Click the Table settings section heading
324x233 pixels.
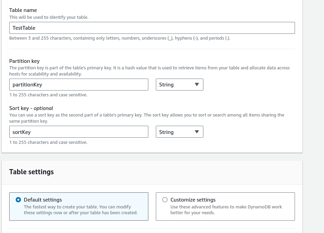point(31,172)
